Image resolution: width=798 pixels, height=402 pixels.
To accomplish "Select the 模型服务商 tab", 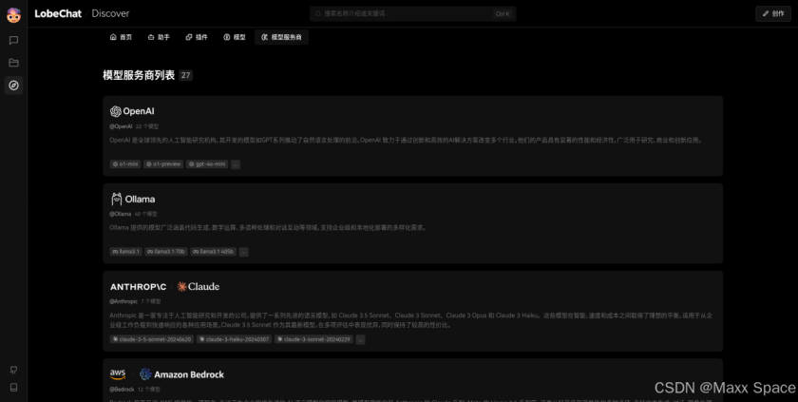I will coord(281,37).
